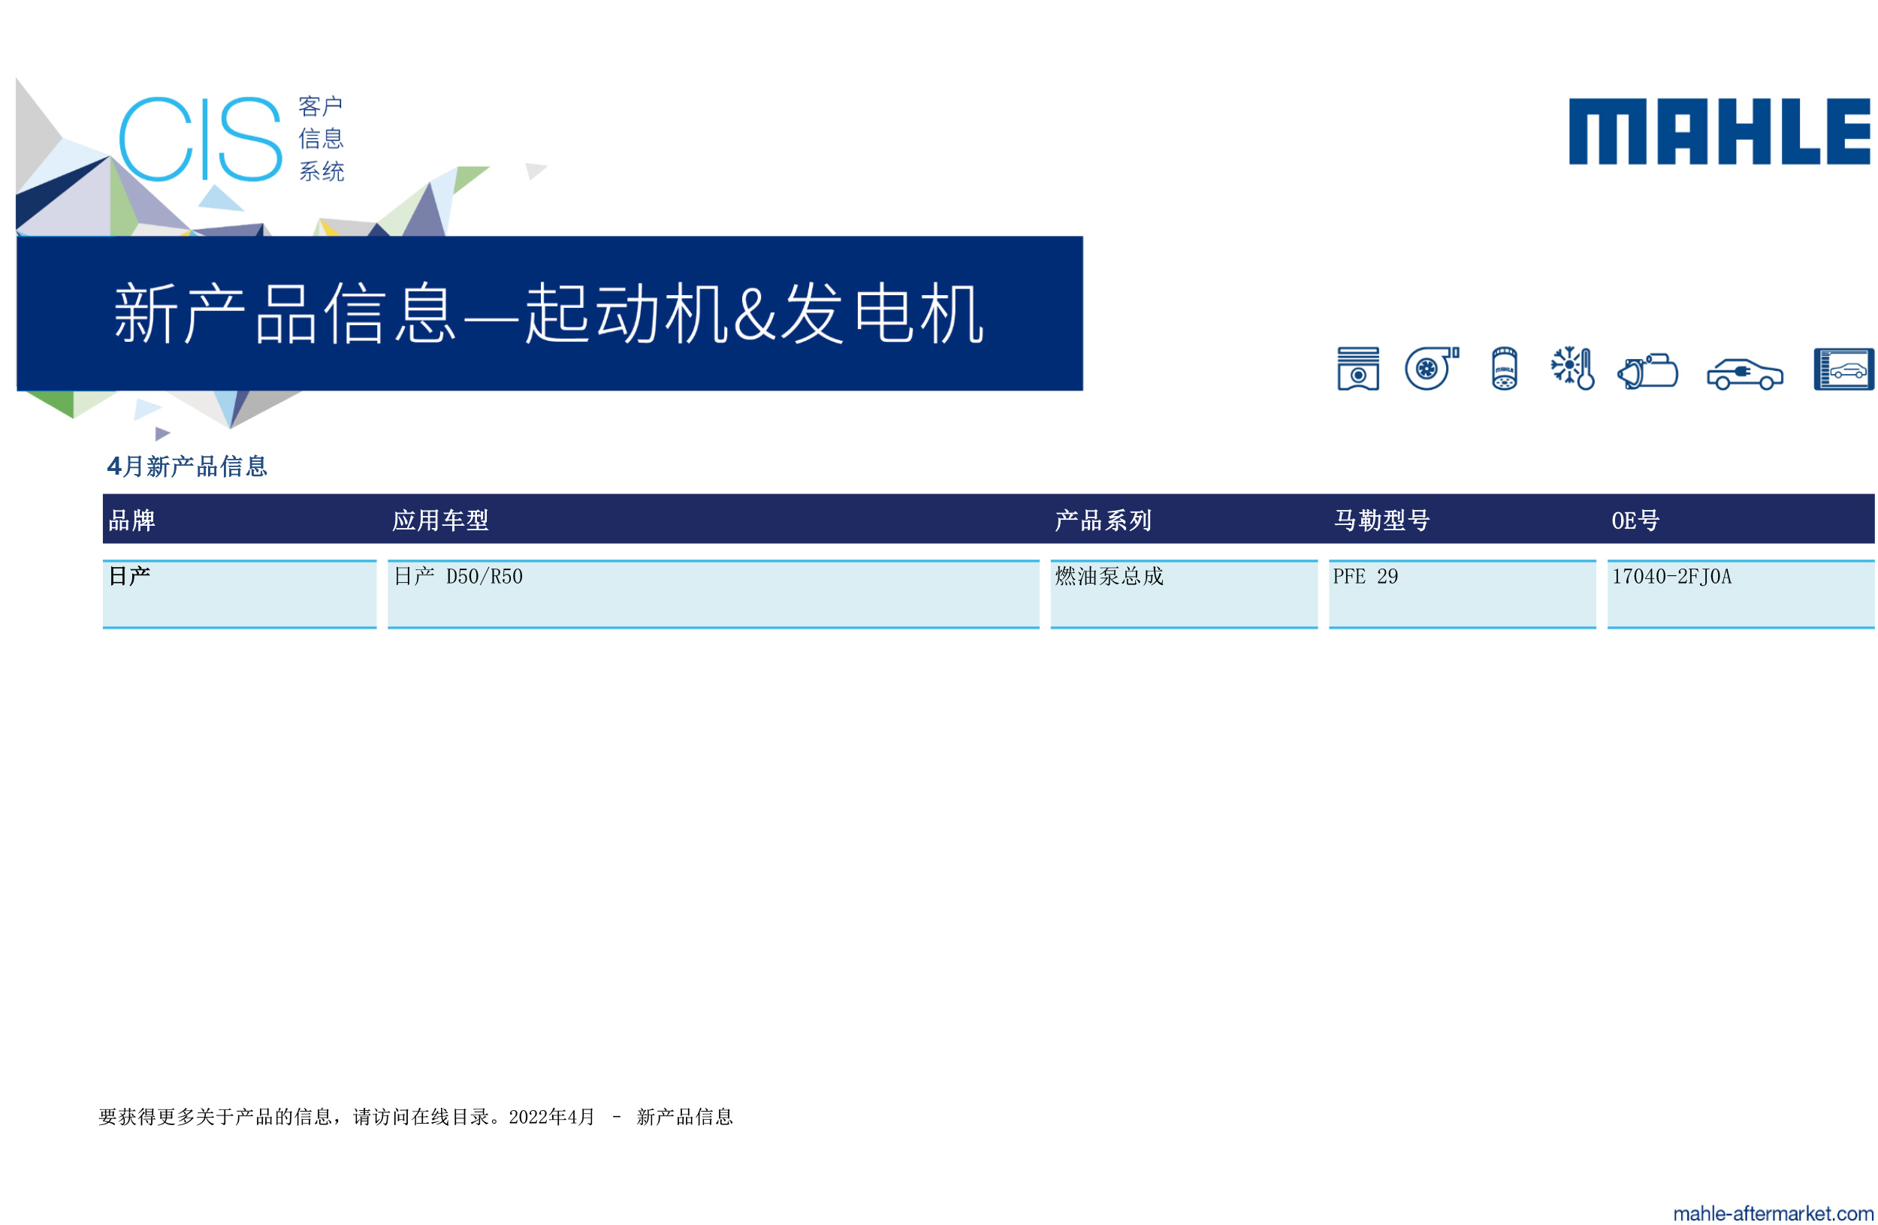
Task: Click the 新产品信息—起动机&发电机 title banner
Action: (x=549, y=313)
